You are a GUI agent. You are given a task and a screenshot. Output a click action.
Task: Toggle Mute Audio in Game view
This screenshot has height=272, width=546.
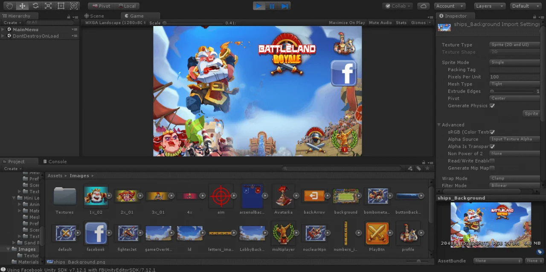pos(380,23)
